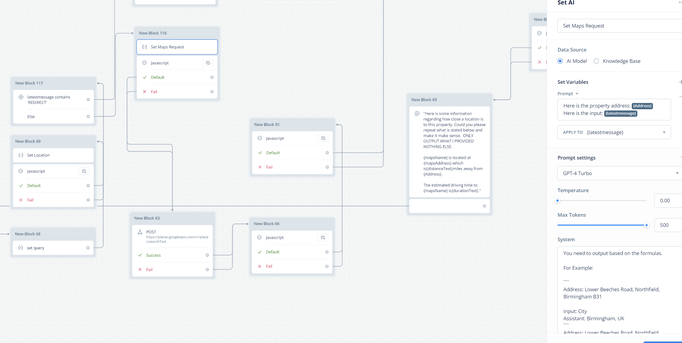Click the Javascript icon in Block 116
This screenshot has width=682, height=343.
point(144,63)
